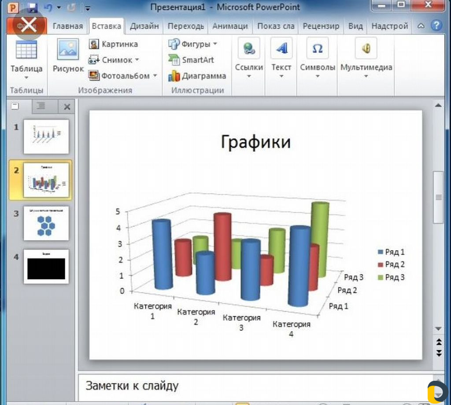This screenshot has height=405, width=451.
Task: Close the slides thumbnail pane
Action: 67,107
